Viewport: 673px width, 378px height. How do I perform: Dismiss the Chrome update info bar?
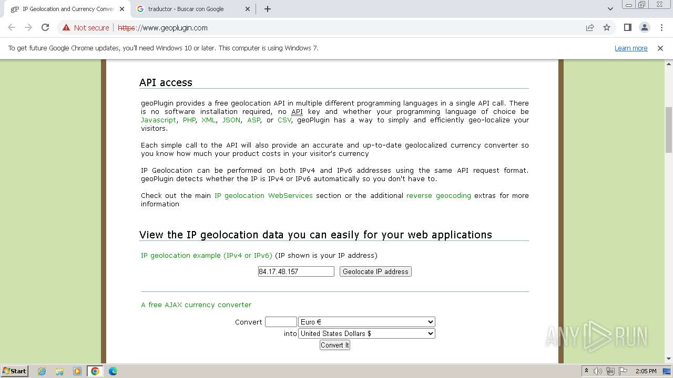click(x=660, y=48)
